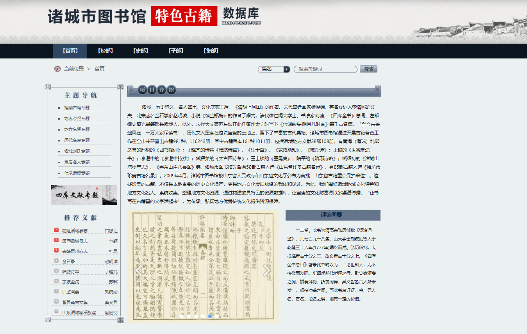Open the 【子部】 navigation tab
This screenshot has height=334, width=527.
click(x=176, y=51)
